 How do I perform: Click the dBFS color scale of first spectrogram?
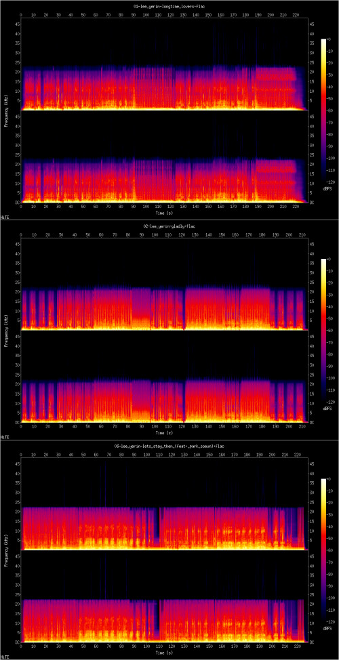coord(323,109)
